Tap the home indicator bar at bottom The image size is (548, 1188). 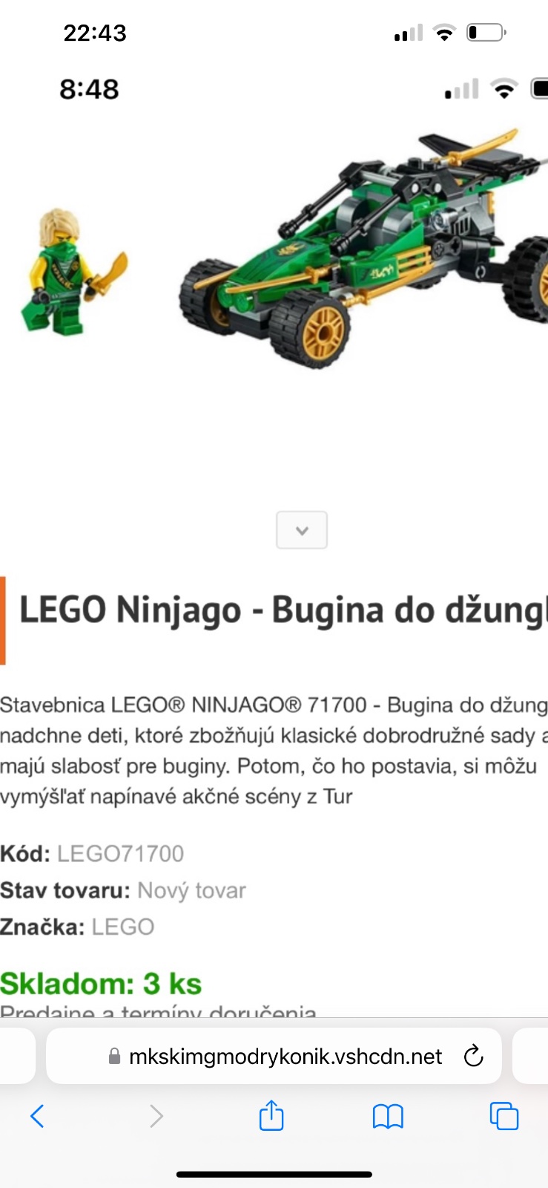click(274, 1175)
